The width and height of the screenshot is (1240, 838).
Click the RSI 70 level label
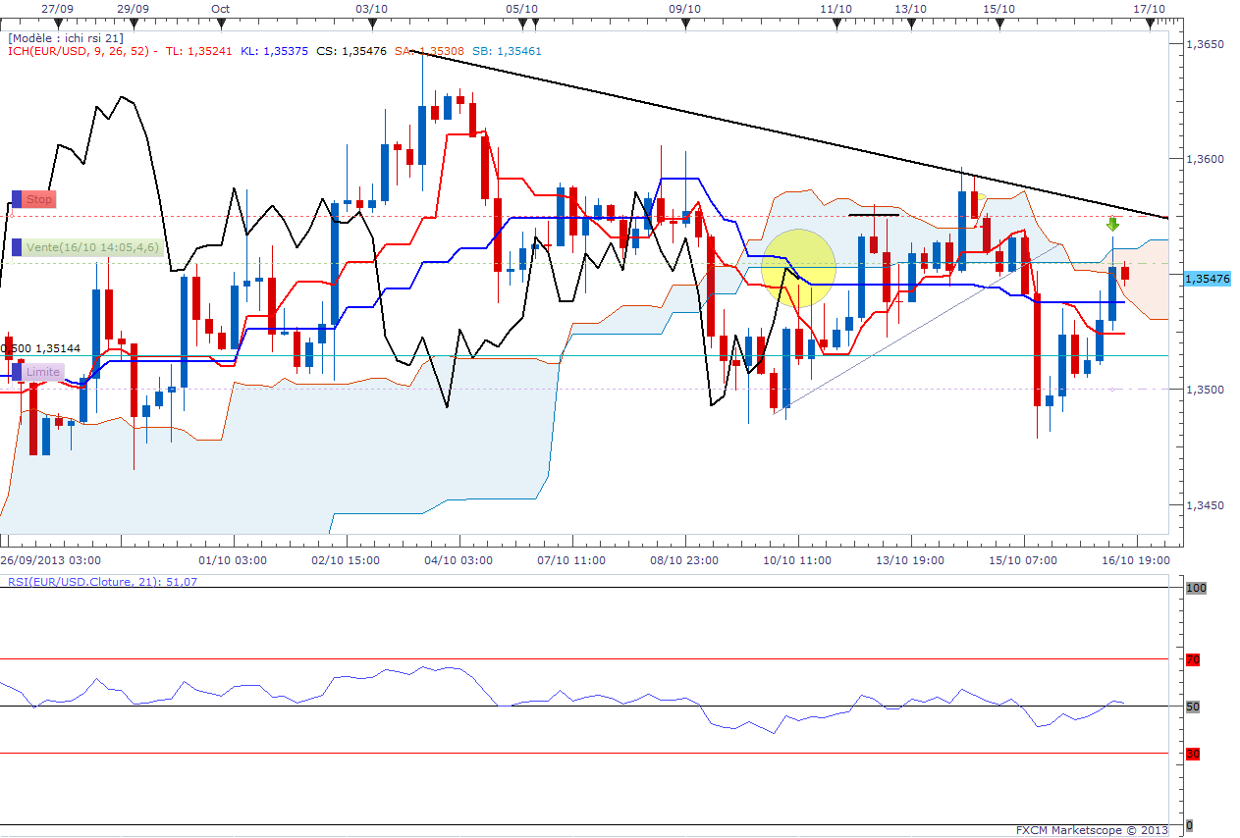1193,660
